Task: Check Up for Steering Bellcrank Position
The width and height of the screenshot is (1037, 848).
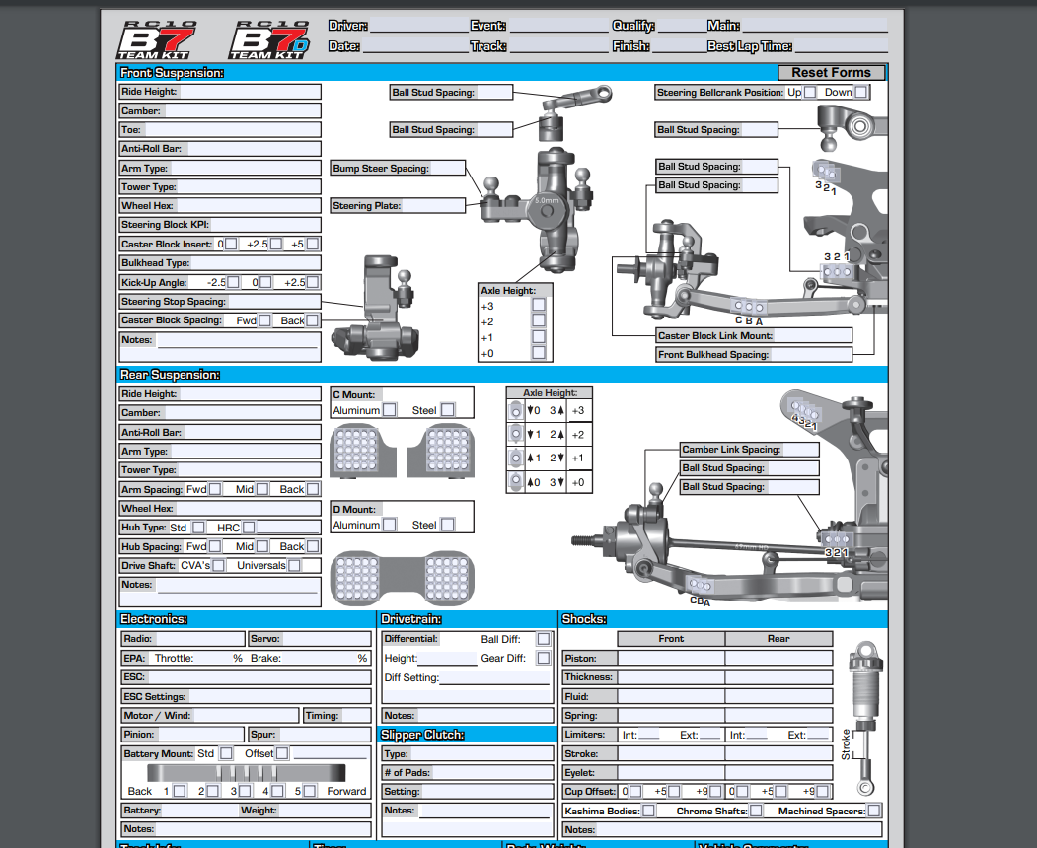Action: [x=810, y=94]
